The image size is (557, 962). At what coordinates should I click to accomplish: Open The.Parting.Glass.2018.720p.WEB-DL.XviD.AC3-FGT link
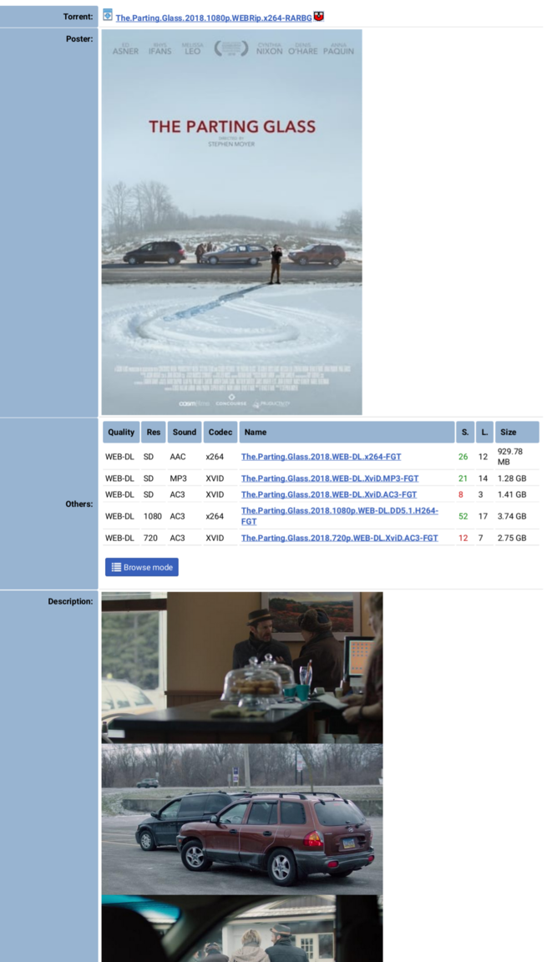(339, 538)
